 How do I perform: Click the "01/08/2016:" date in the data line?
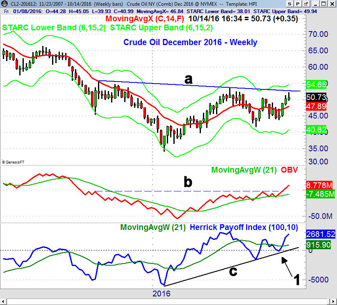28,11
